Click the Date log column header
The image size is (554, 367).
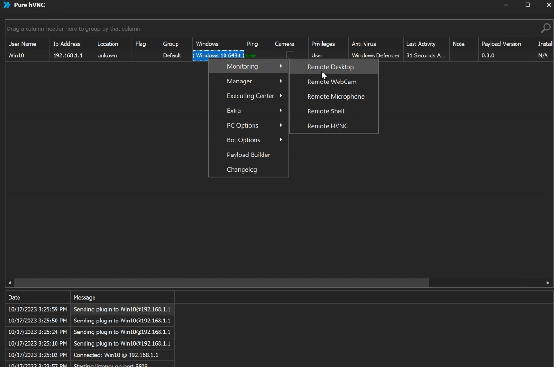pos(38,297)
